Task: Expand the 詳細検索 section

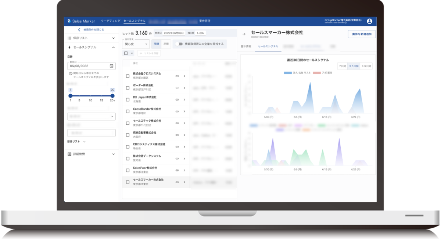Action: [x=113, y=154]
